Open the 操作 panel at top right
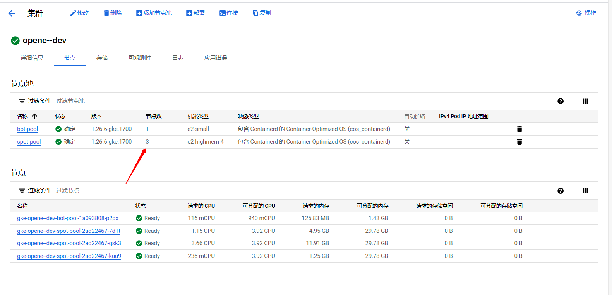This screenshot has height=295, width=612. point(586,13)
